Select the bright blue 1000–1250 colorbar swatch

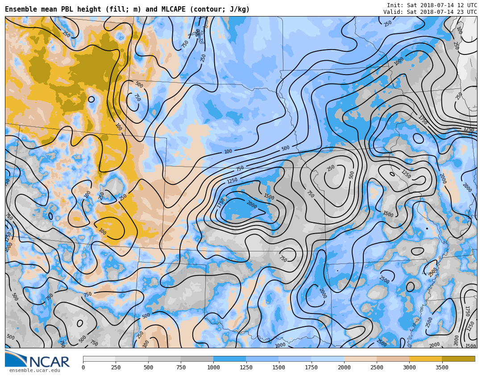point(229,359)
